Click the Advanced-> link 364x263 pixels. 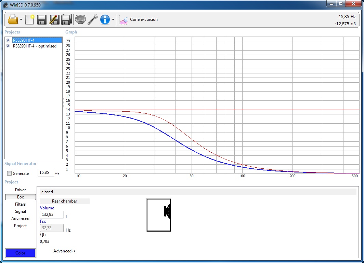[65, 251]
